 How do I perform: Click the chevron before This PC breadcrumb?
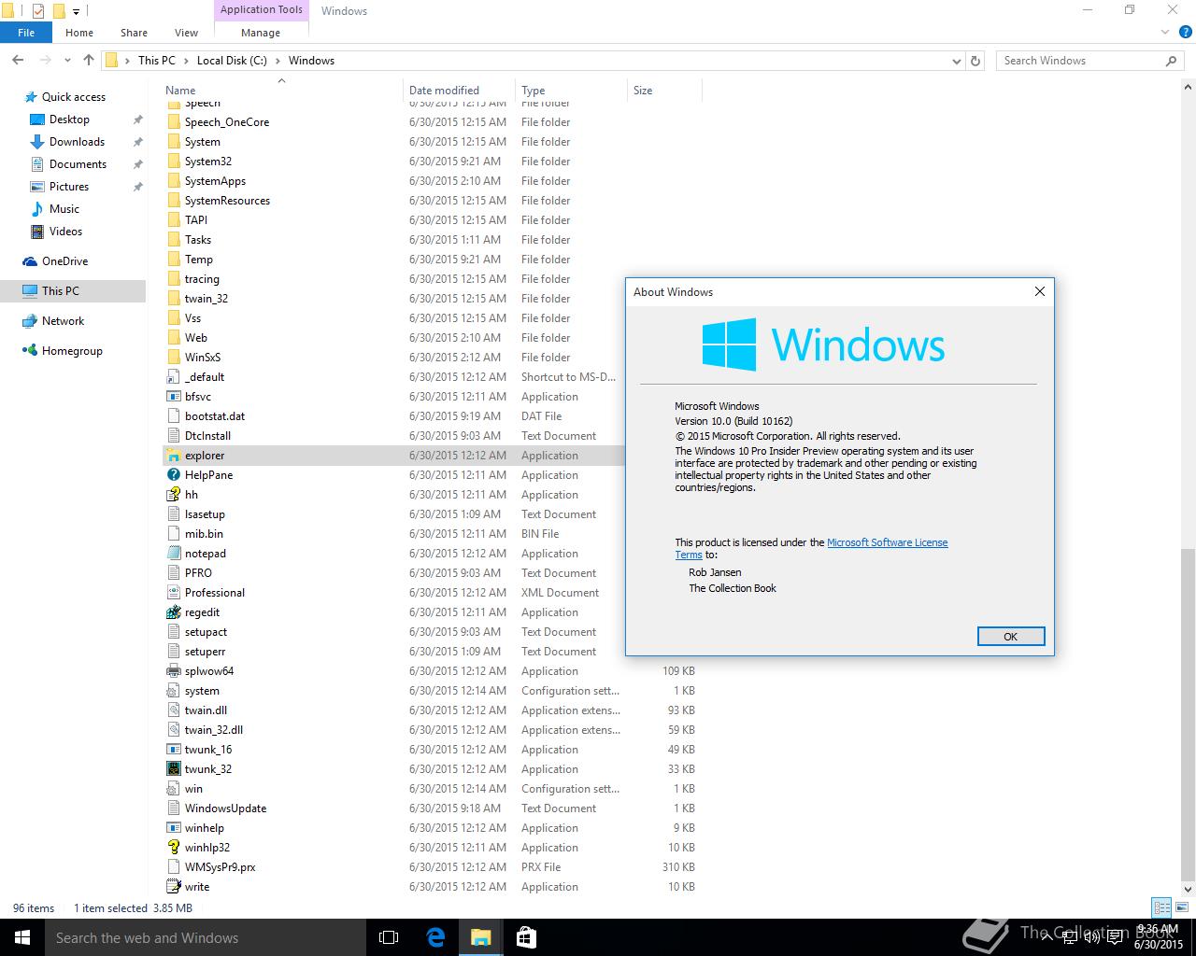128,61
